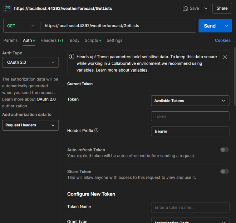
Task: Click the Save disk icon
Action: (x=185, y=8)
